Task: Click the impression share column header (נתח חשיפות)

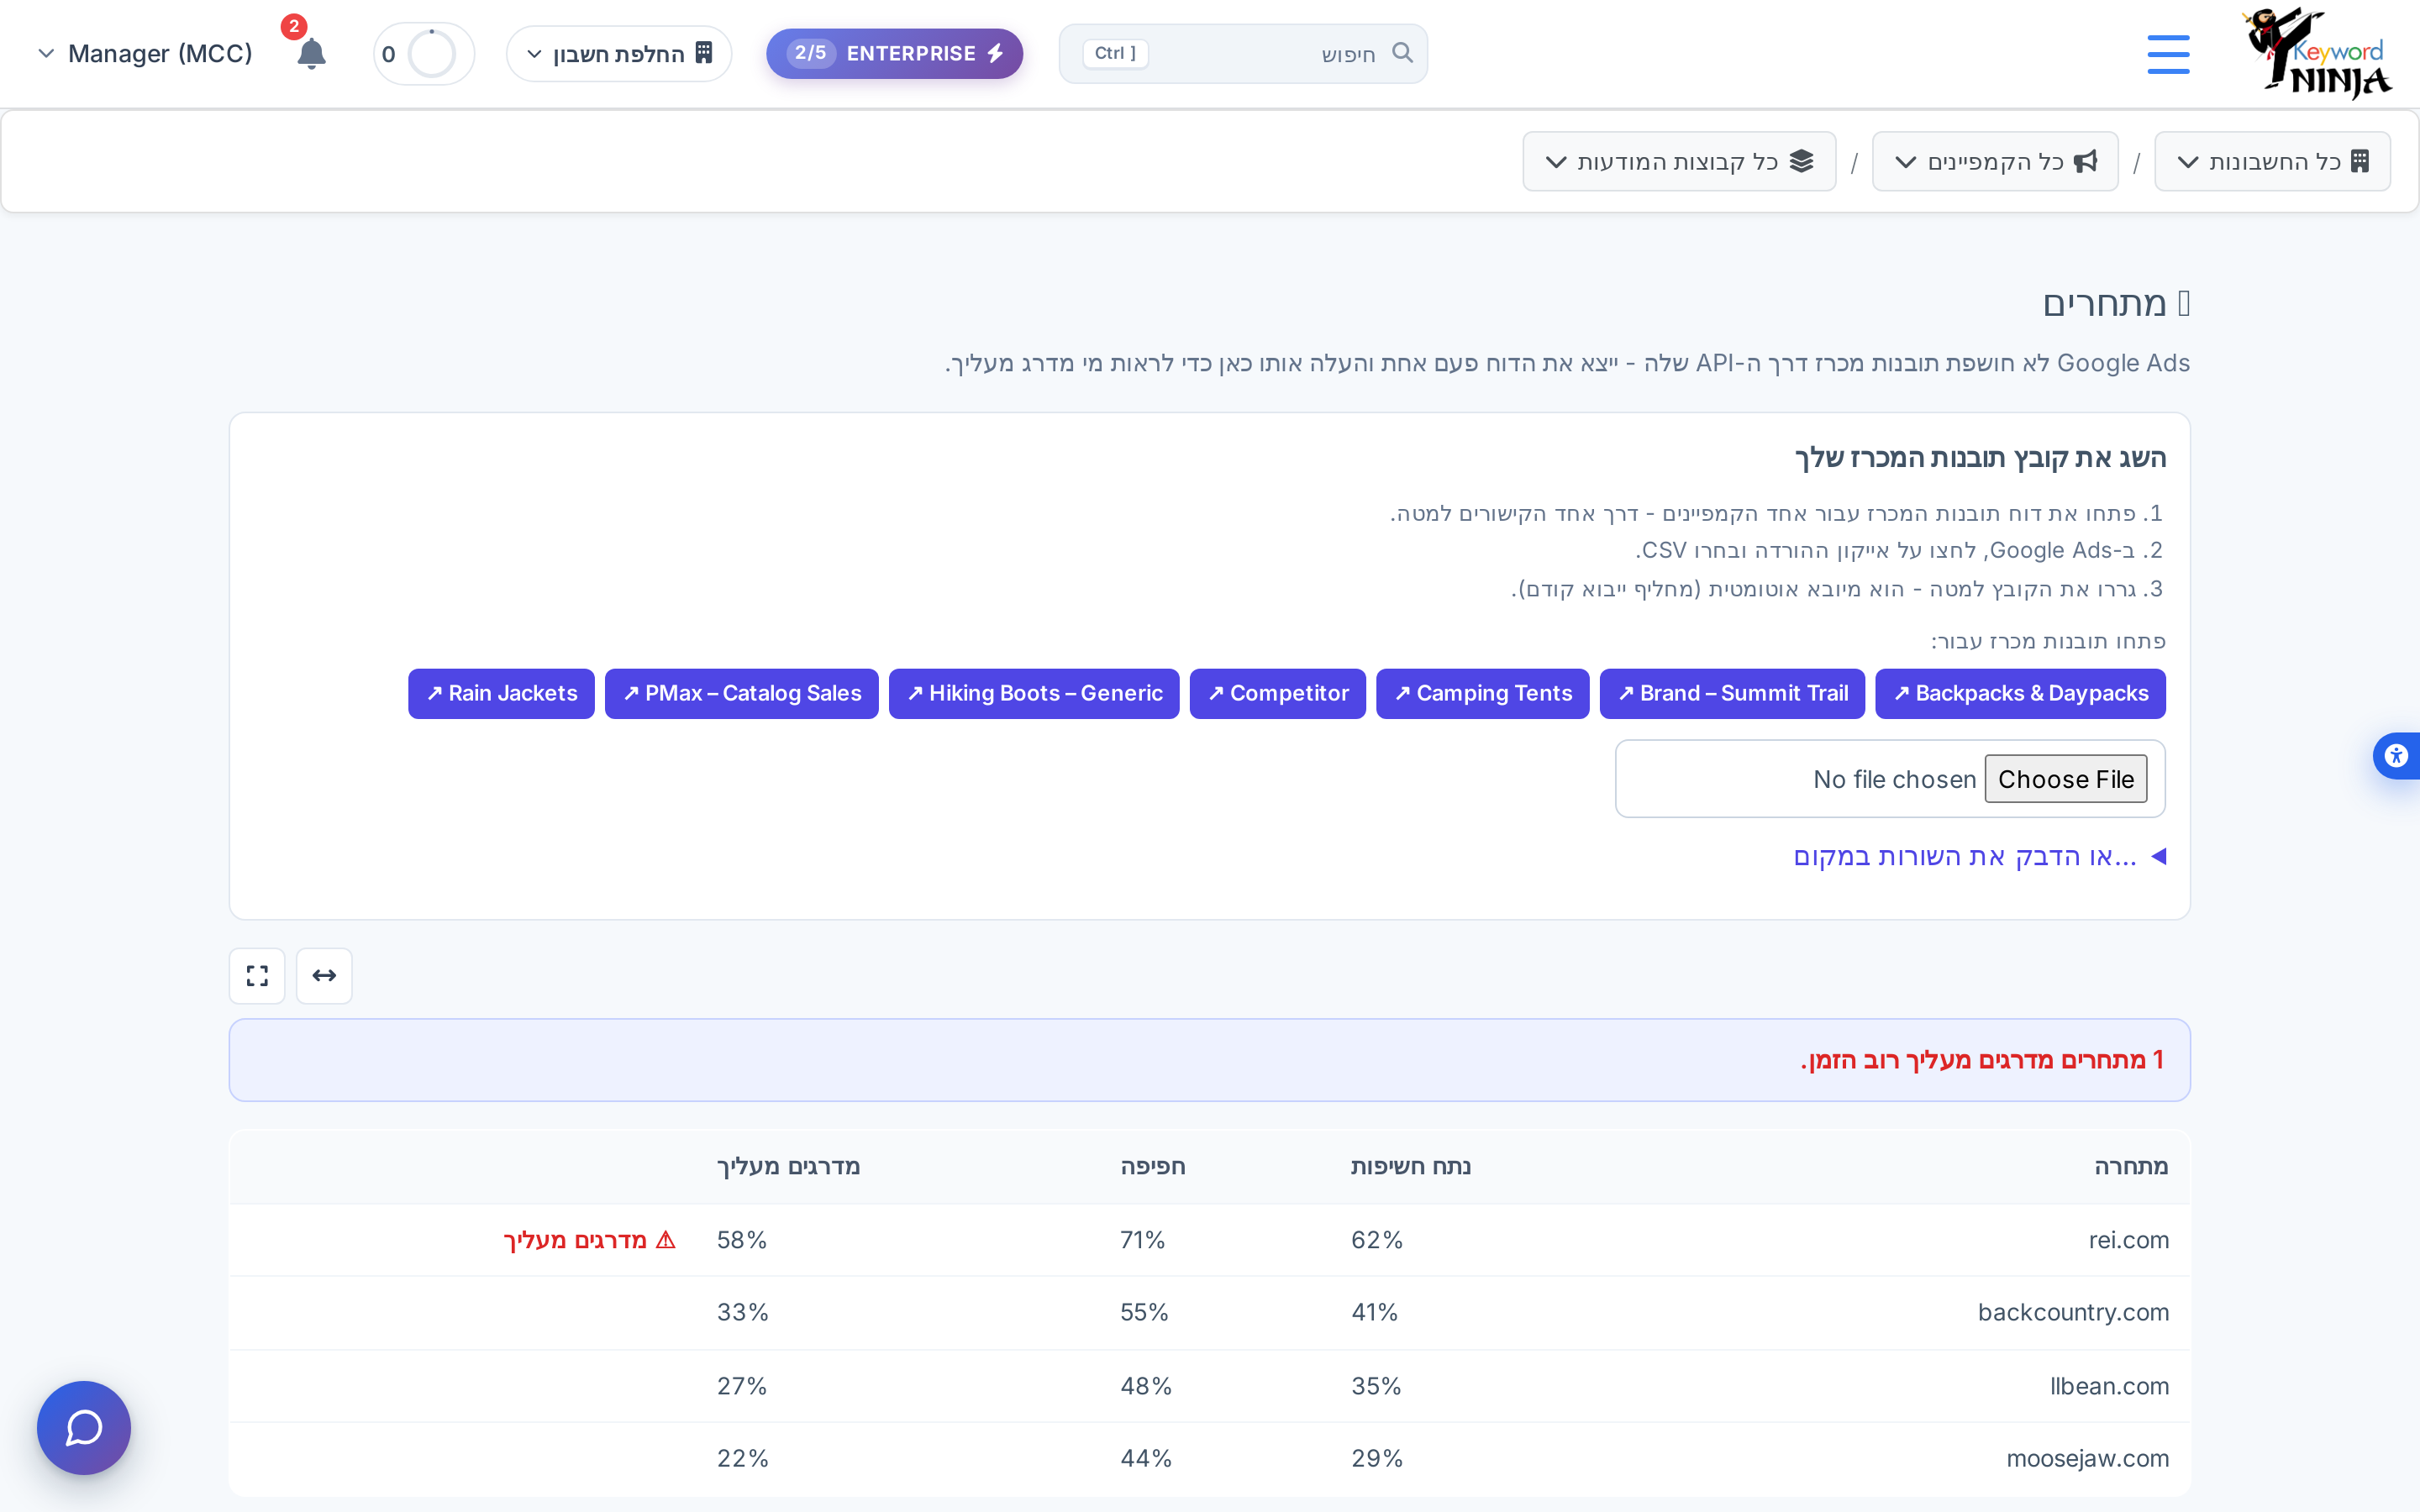Action: coord(1411,1166)
